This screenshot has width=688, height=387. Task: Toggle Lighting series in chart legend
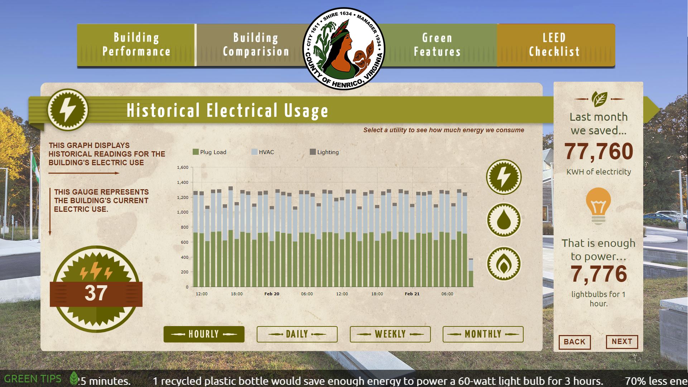(324, 152)
